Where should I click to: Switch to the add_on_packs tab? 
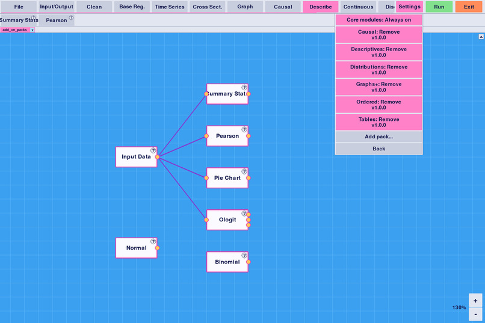pos(14,30)
